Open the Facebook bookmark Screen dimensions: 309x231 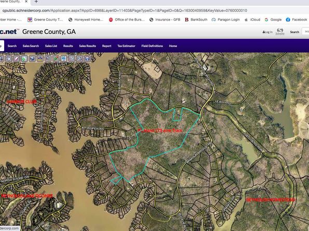(297, 20)
